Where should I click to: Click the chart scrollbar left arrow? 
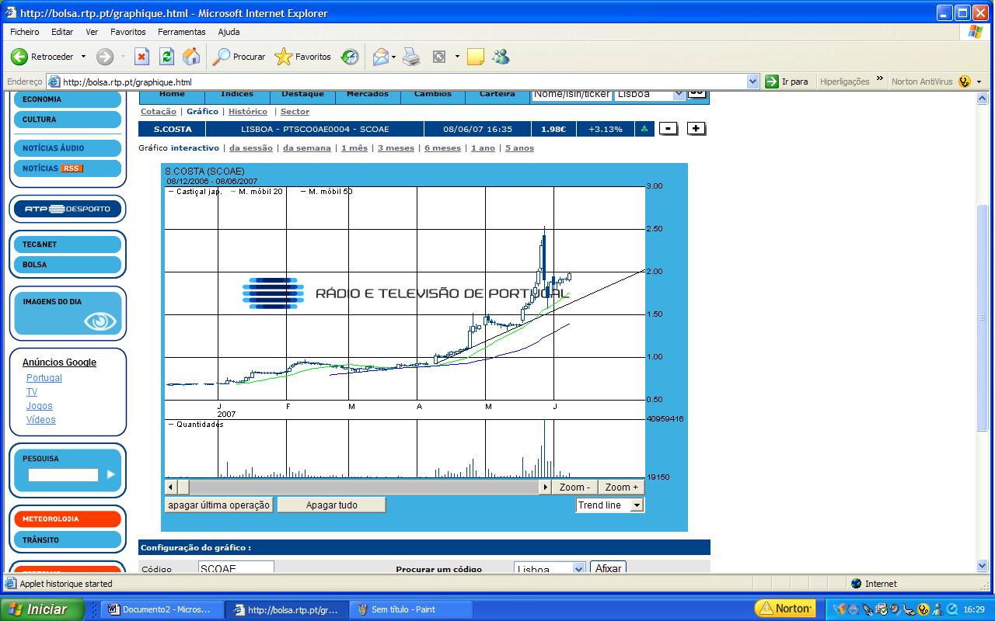coord(171,487)
